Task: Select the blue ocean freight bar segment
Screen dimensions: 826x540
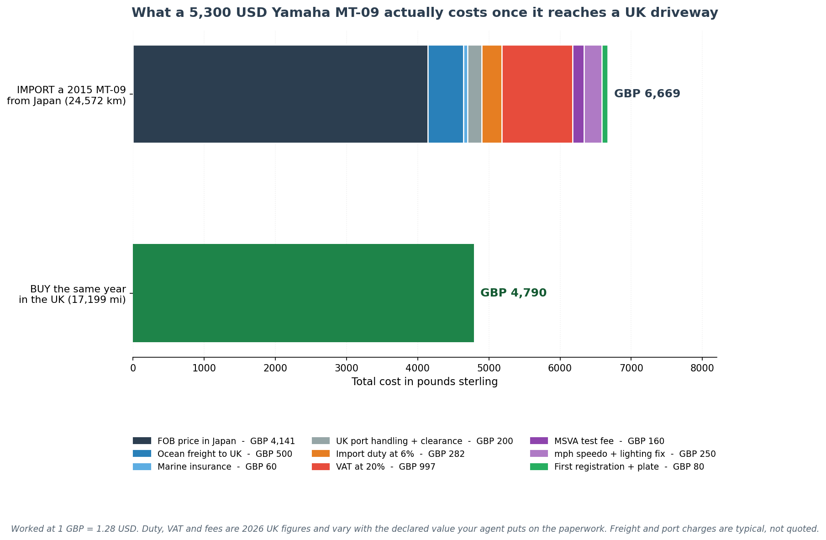Action: 446,94
